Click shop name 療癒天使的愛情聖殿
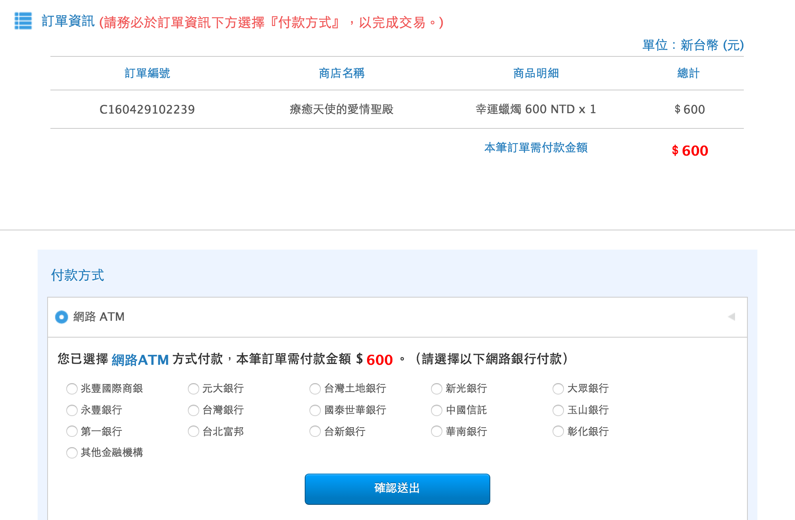795x520 pixels. tap(342, 109)
